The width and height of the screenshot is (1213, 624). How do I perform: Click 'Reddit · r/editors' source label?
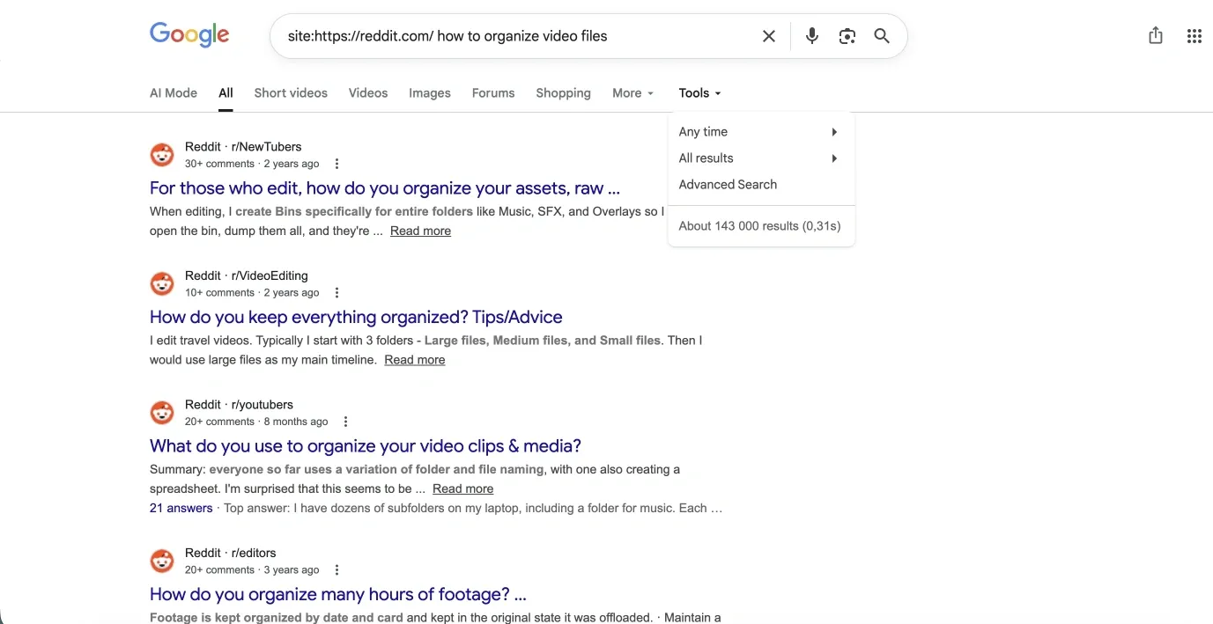coord(230,553)
